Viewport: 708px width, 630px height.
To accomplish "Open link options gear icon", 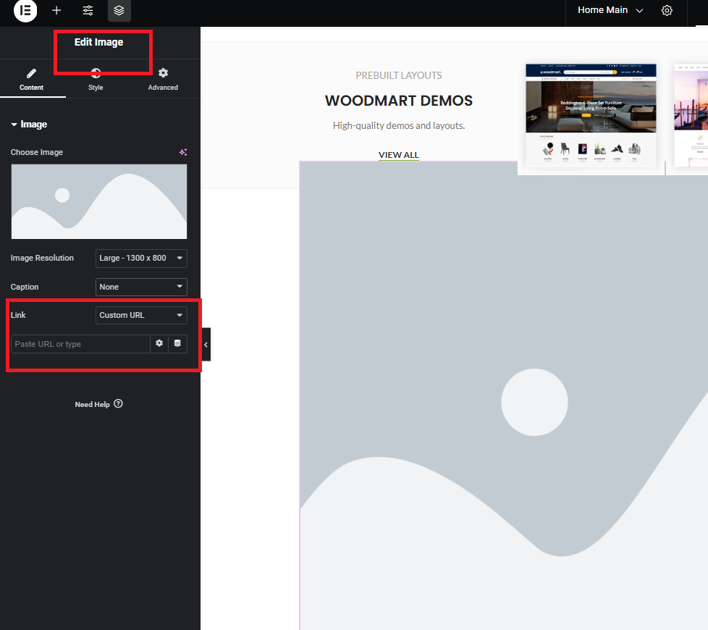I will point(159,344).
